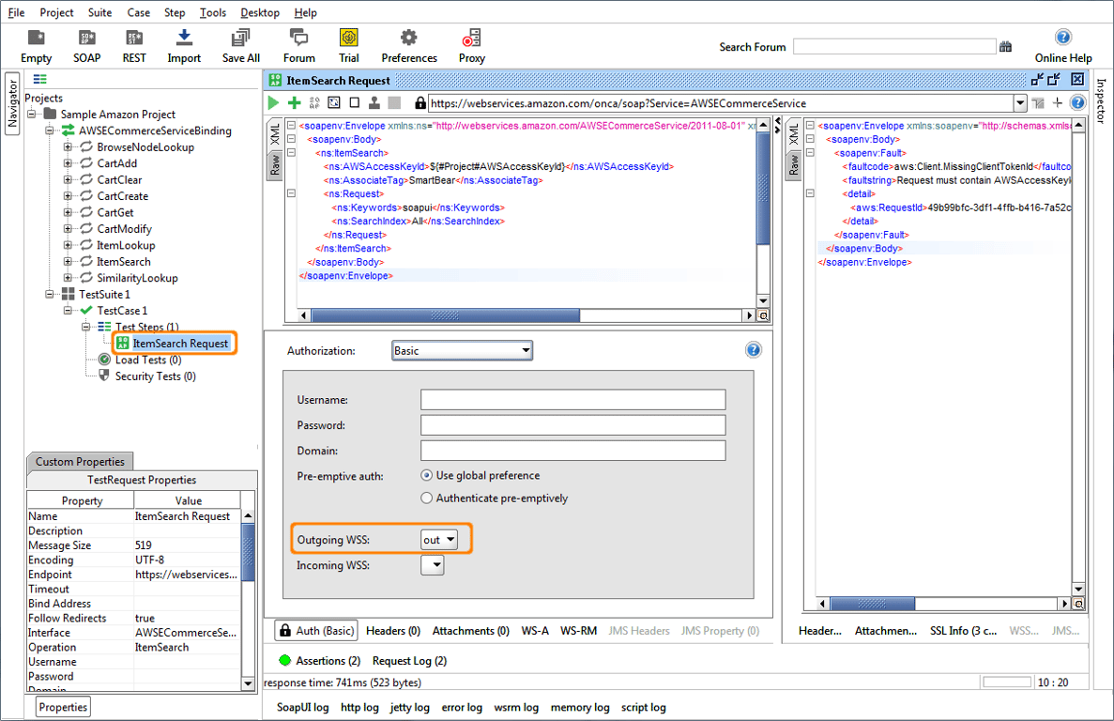Open the Authorization type dropdown
Image resolution: width=1114 pixels, height=721 pixels.
pos(462,351)
